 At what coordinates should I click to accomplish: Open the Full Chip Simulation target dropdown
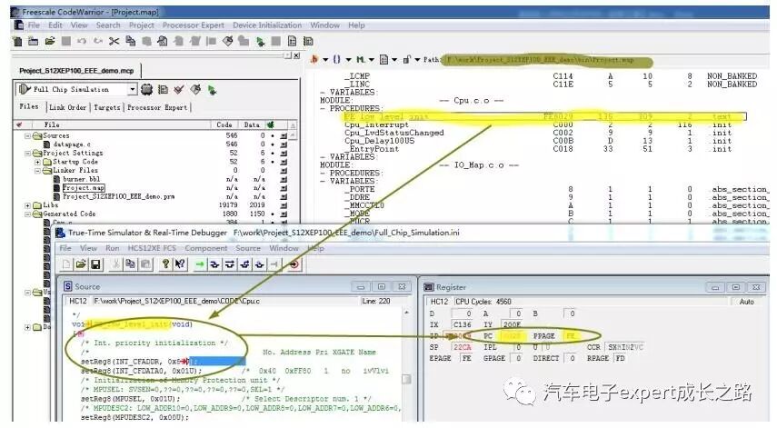pyautogui.click(x=132, y=89)
